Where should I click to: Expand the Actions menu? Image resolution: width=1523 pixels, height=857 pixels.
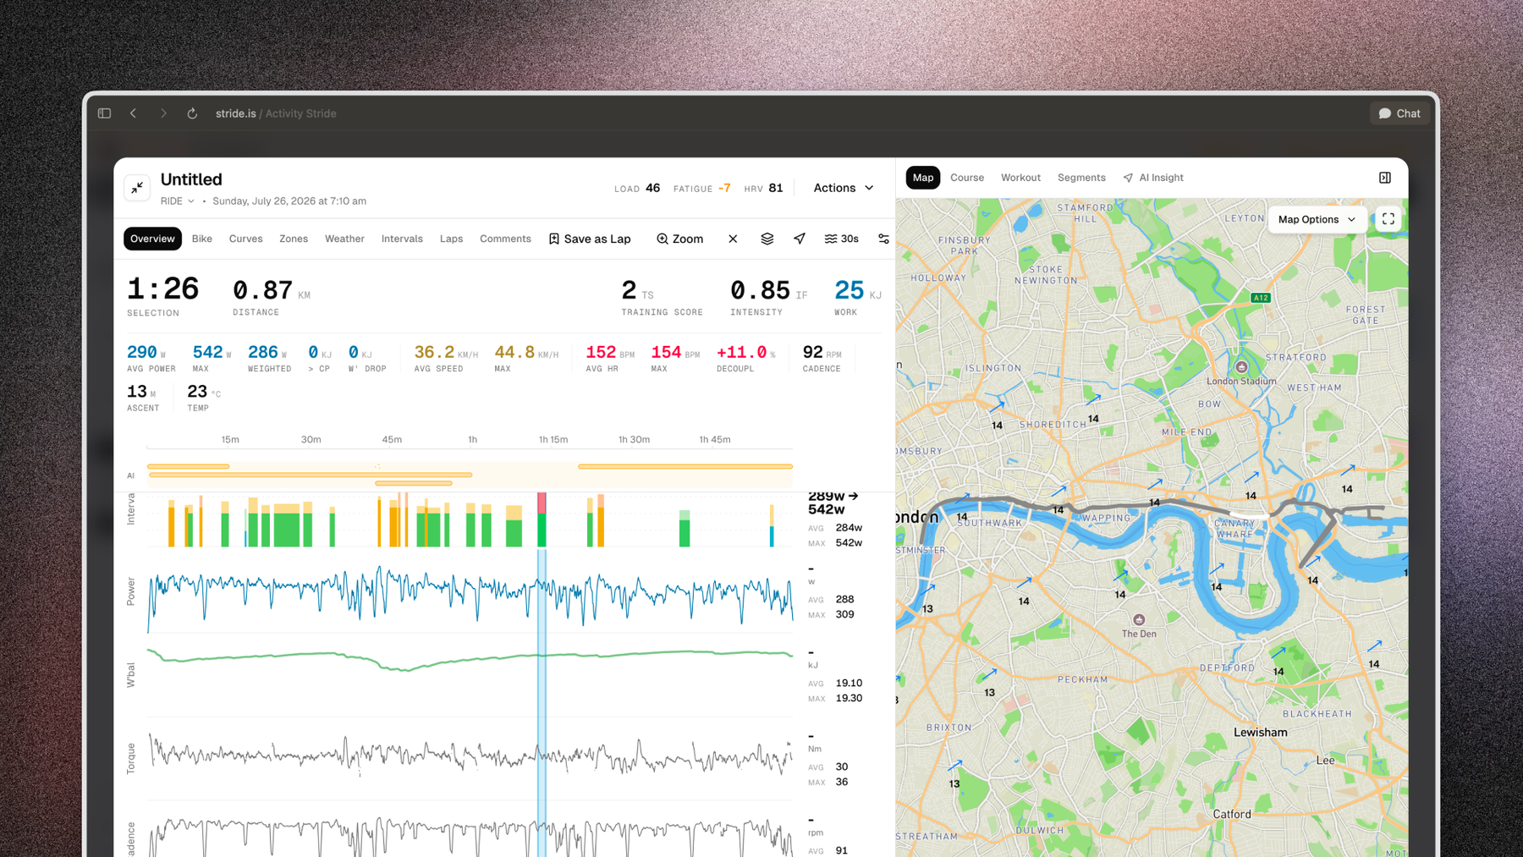[844, 188]
